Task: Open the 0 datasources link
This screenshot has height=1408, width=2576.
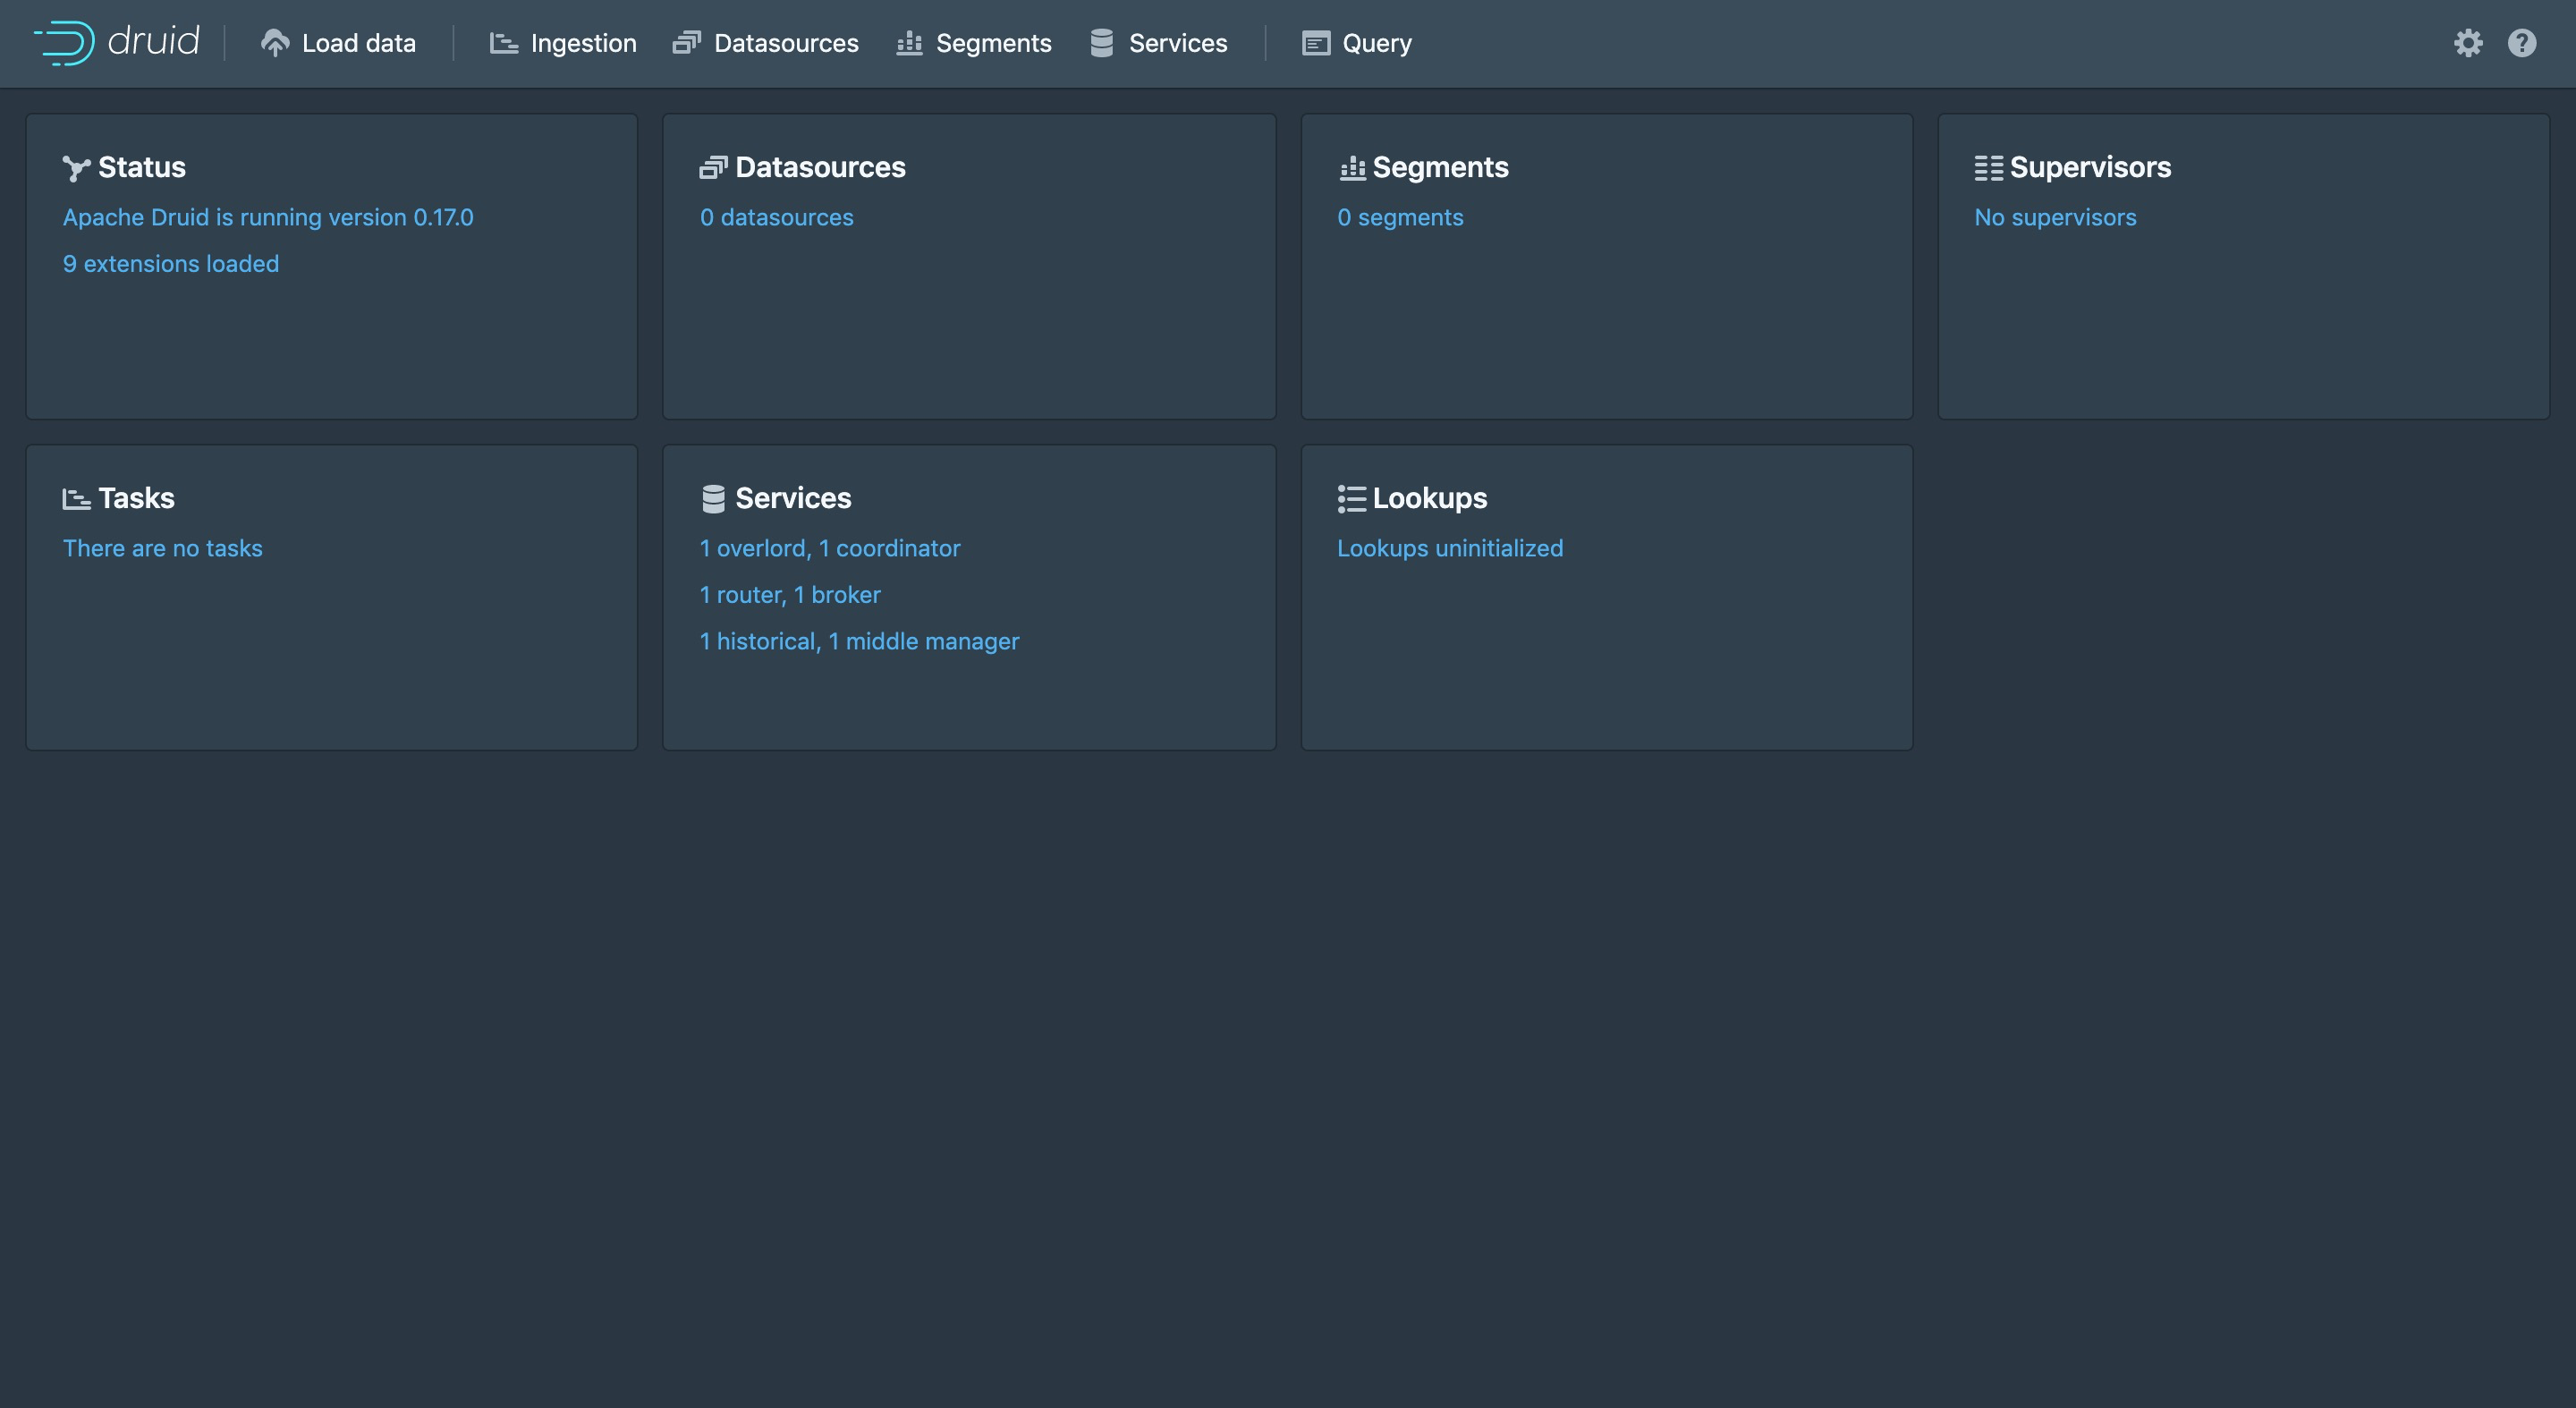Action: [x=777, y=217]
